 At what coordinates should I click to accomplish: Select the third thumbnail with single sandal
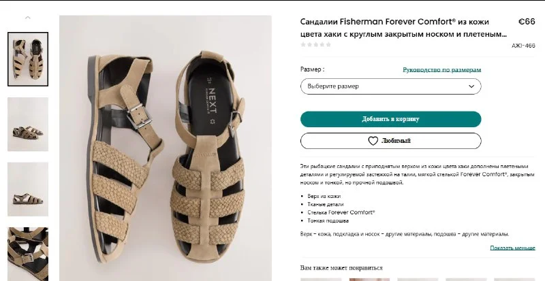(x=28, y=188)
